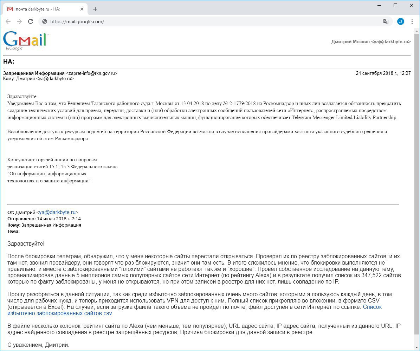This screenshot has height=351, width=420.
Task: Maximize the browser window
Action: click(395, 5)
